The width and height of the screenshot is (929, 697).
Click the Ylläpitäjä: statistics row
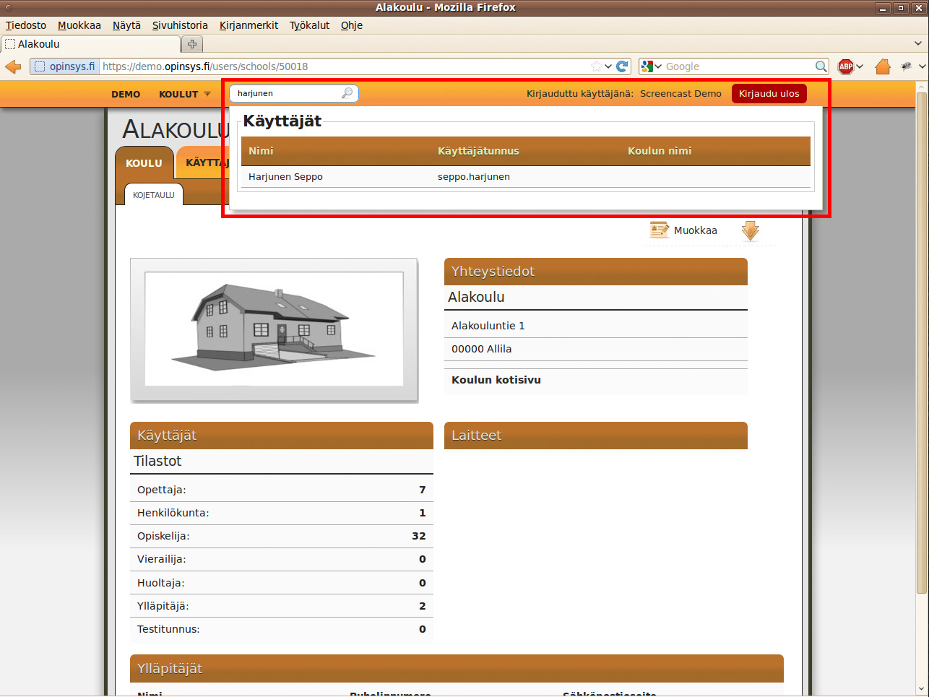[282, 606]
